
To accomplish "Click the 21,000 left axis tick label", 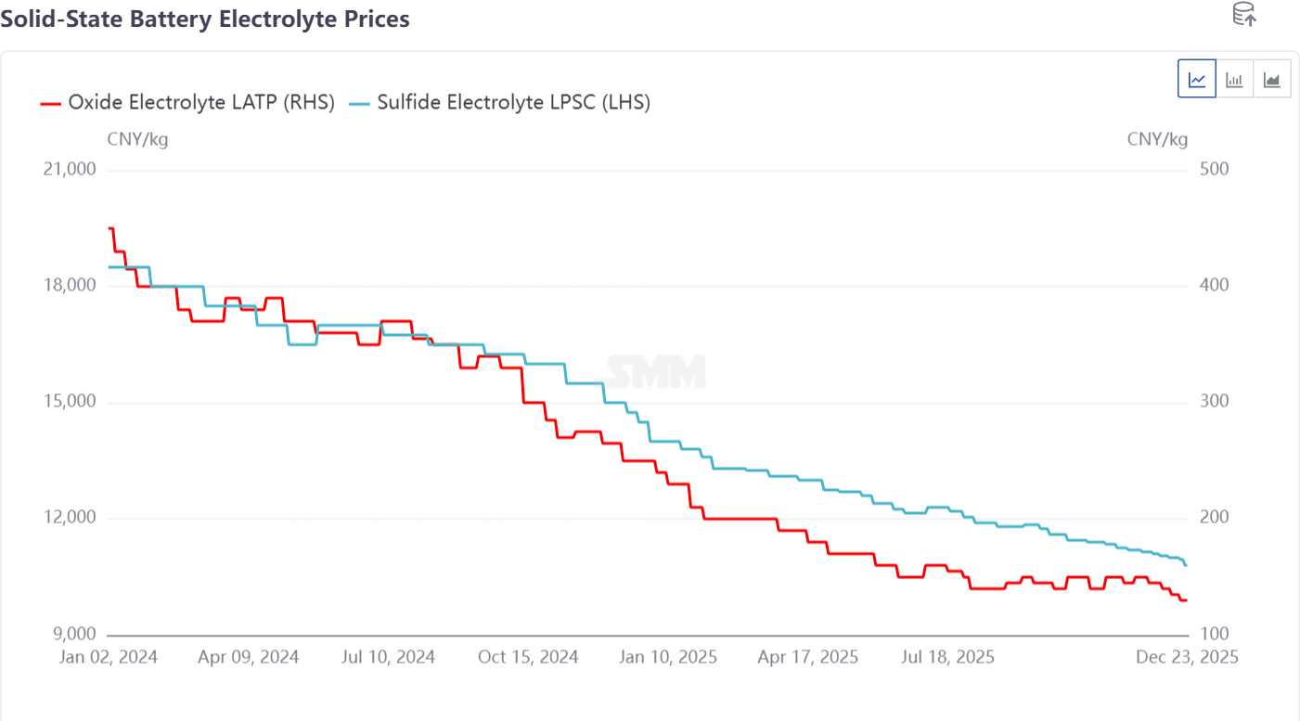I will [71, 170].
